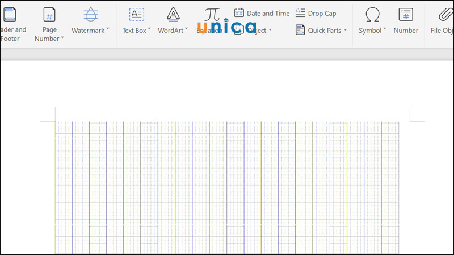
Task: Click the Quick Parts label
Action: tap(324, 31)
